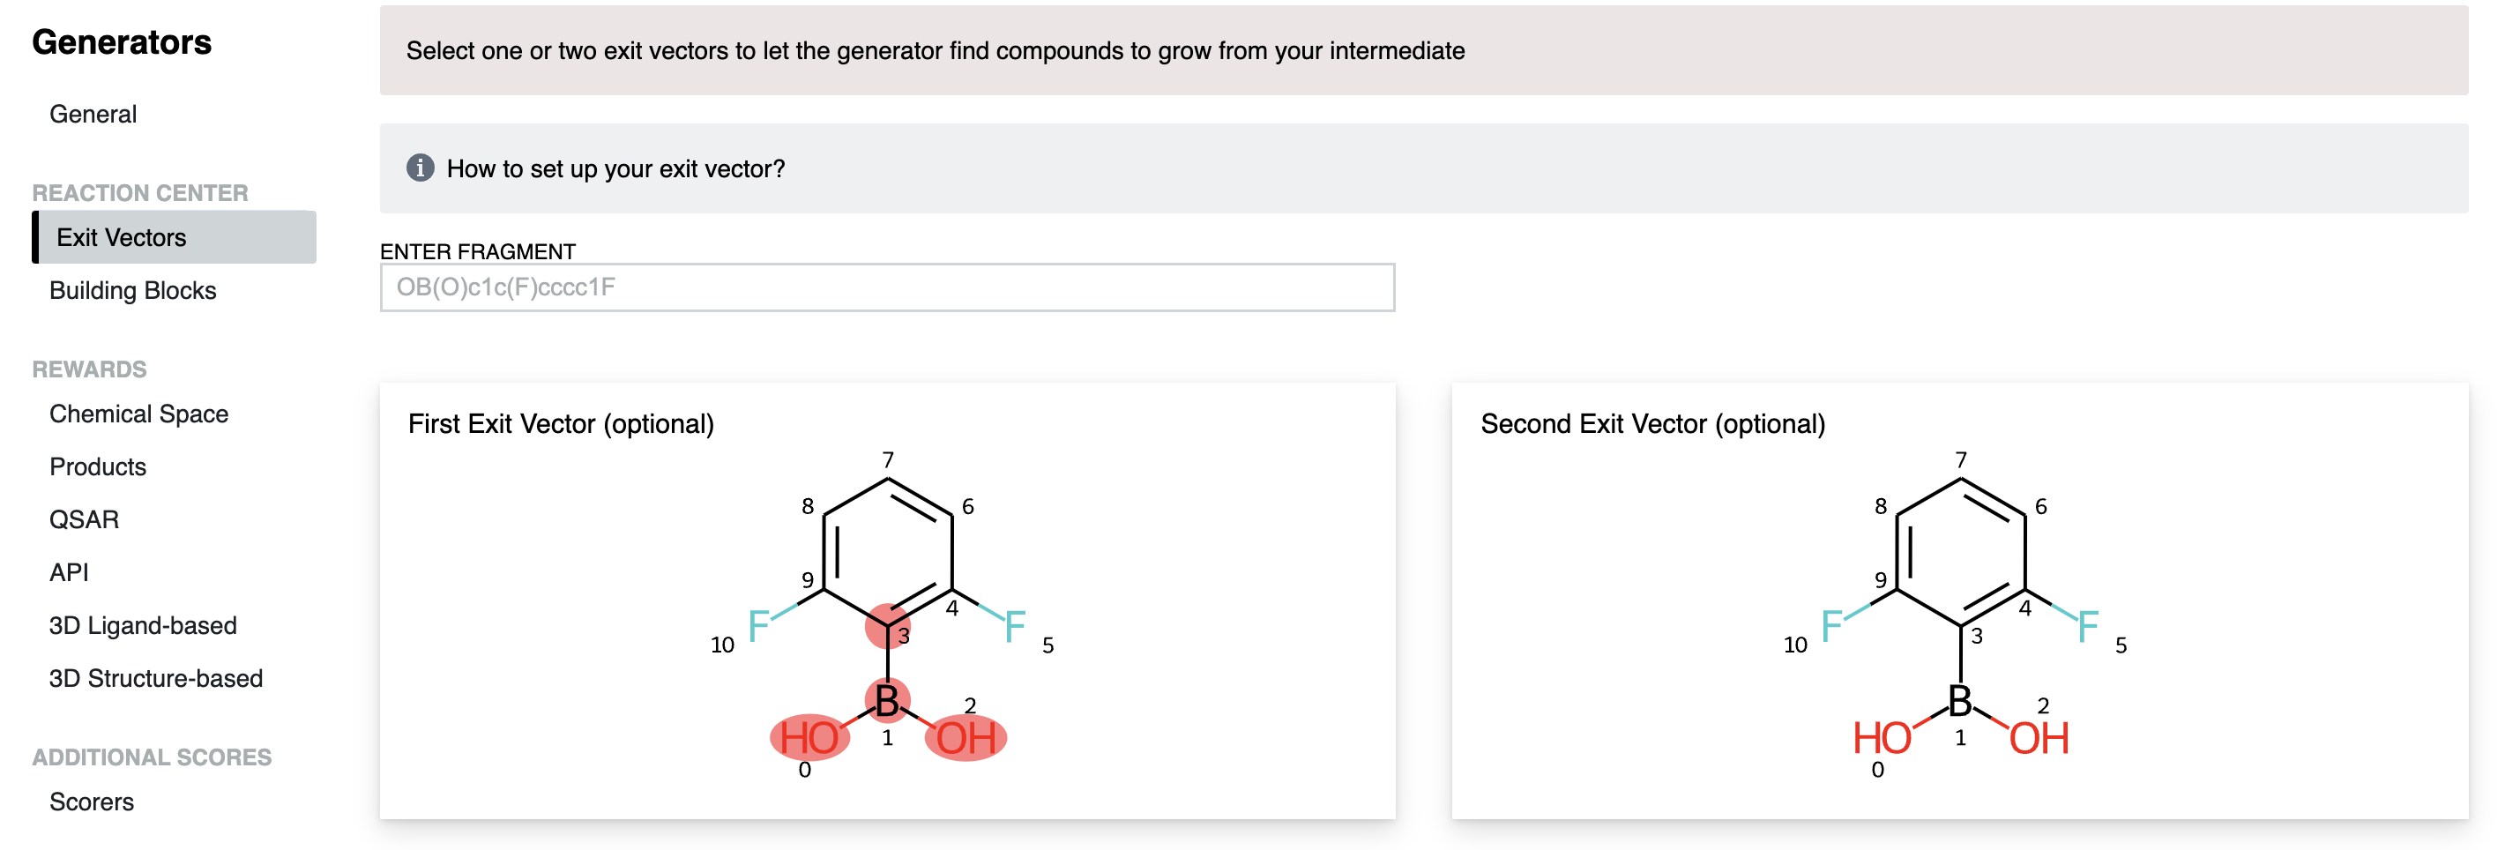The height and width of the screenshot is (850, 2520).
Task: Open the QSAR rewards page
Action: (84, 519)
